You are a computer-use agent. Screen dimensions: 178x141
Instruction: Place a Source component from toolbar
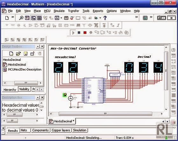(7, 25)
